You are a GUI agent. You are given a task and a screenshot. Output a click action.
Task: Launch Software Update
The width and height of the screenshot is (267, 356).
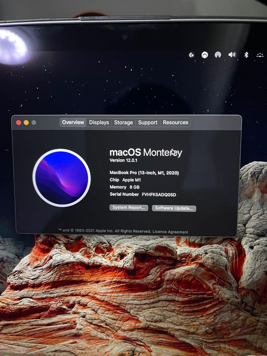click(174, 208)
